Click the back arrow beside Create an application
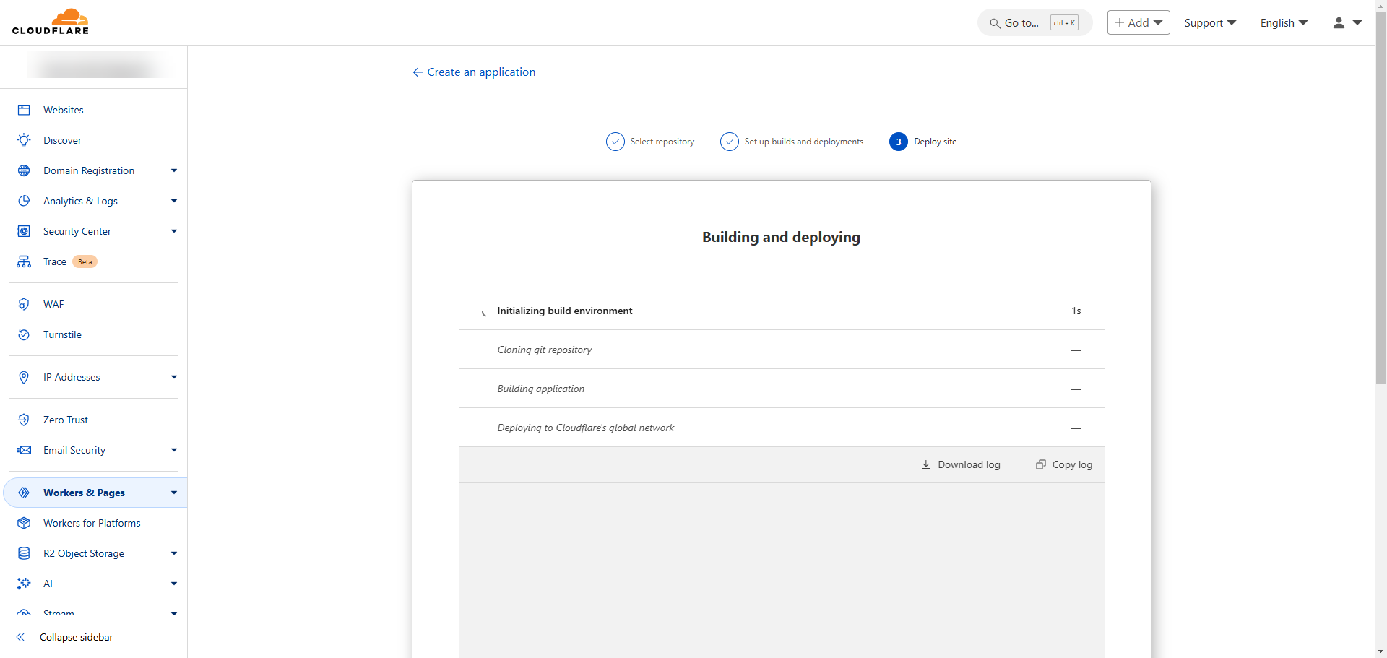This screenshot has width=1387, height=658. coord(418,72)
